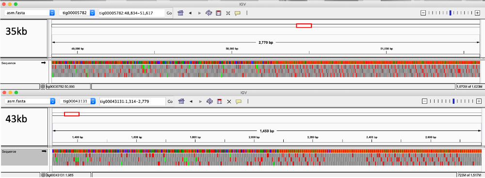Click the 51,000 bp ruler label
Viewport: 485px width, 178px height.
pyautogui.click(x=387, y=49)
